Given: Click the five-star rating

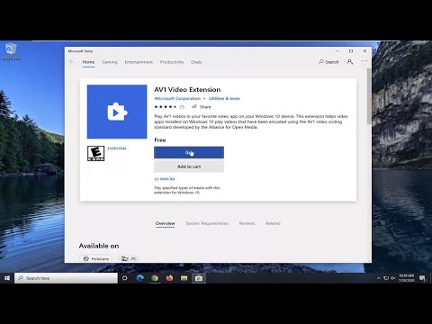Looking at the screenshot, I should click(166, 107).
